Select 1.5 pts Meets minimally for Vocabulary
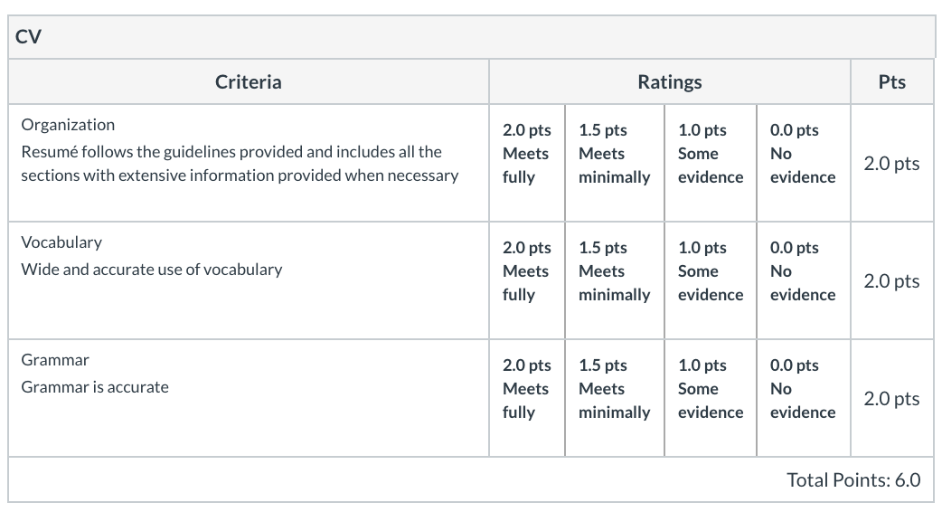This screenshot has width=942, height=512. click(x=615, y=280)
